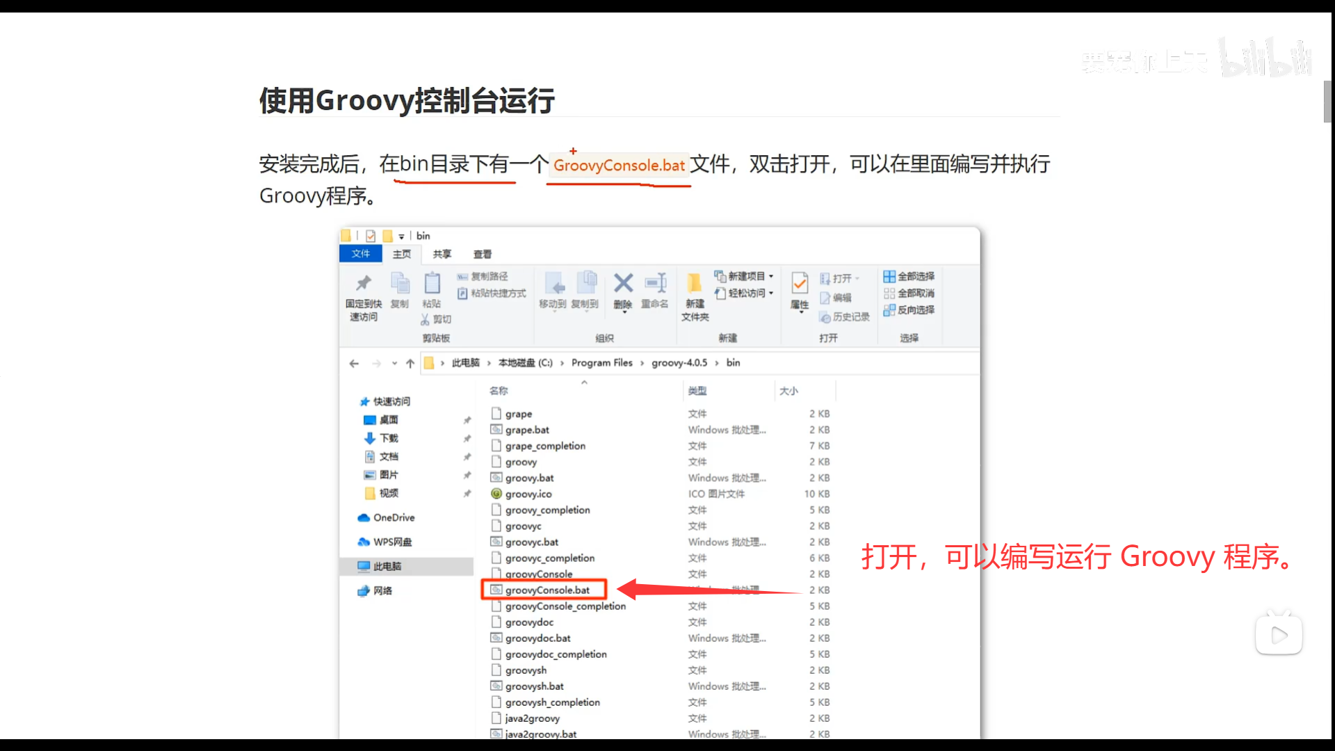The image size is (1335, 751).
Task: Open the recent locations chevron dropdown
Action: coord(394,363)
